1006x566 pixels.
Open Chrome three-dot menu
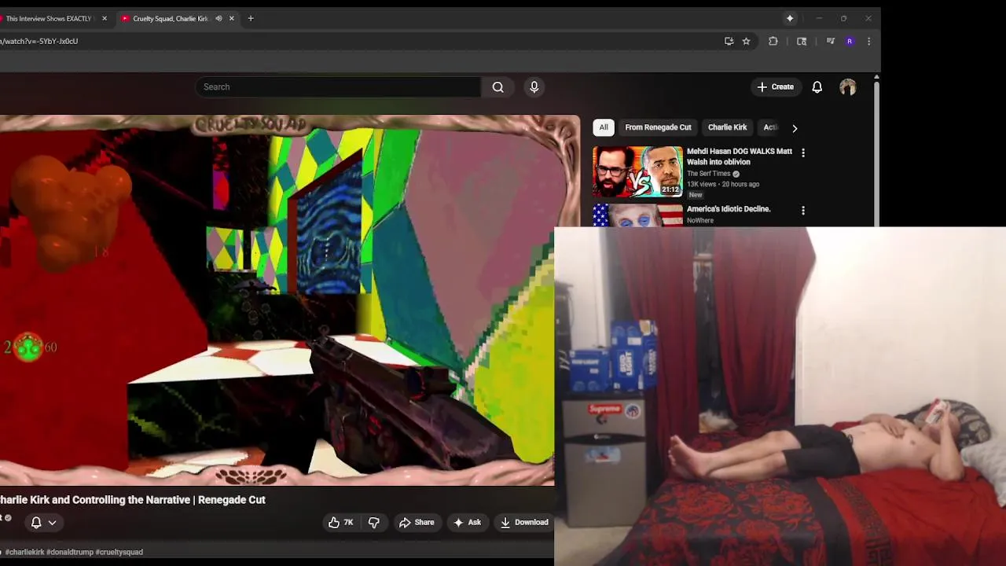click(868, 41)
